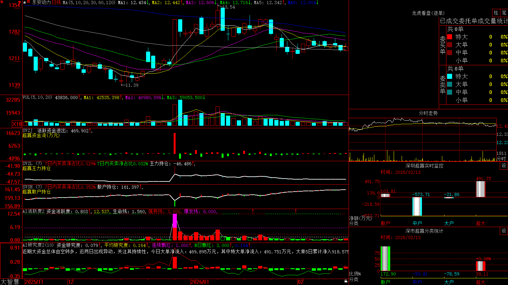Screen dimensions: 508x285
Task: Click the 1811 volume value beside 分时
Action: tap(502, 154)
